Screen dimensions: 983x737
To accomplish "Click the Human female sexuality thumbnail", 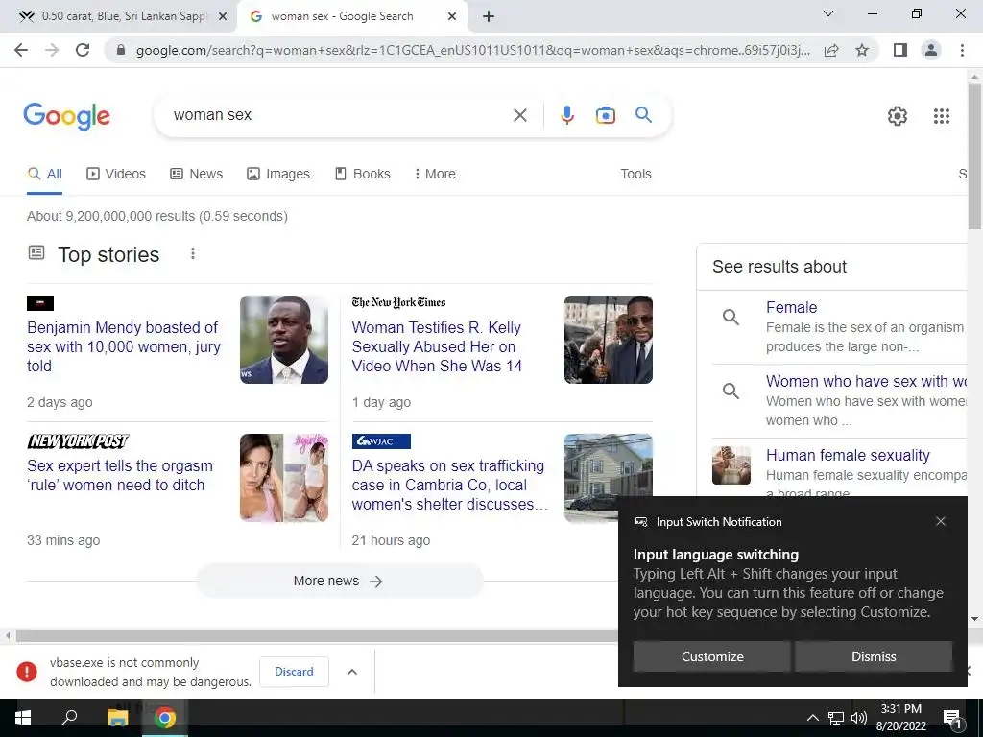I will coord(731,465).
